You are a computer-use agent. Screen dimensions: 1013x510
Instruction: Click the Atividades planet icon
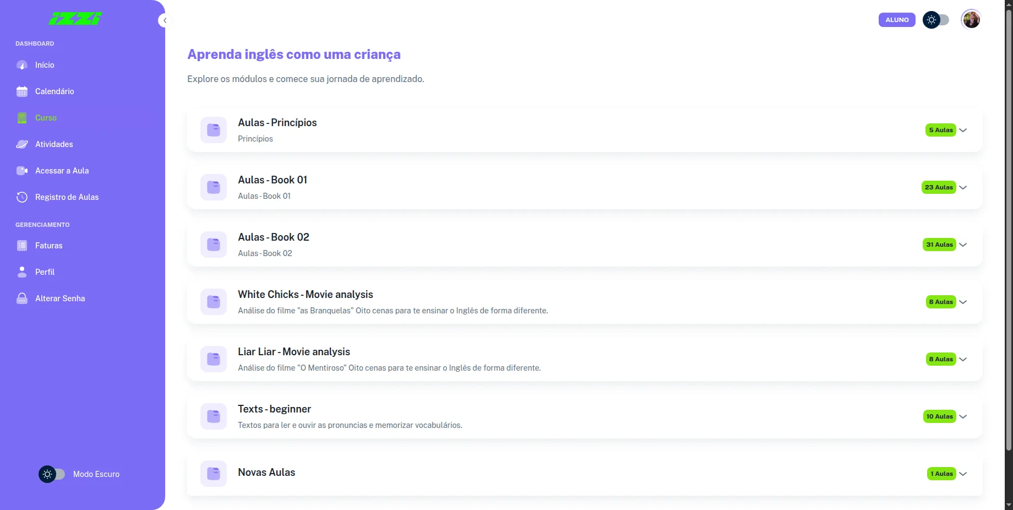(x=22, y=144)
